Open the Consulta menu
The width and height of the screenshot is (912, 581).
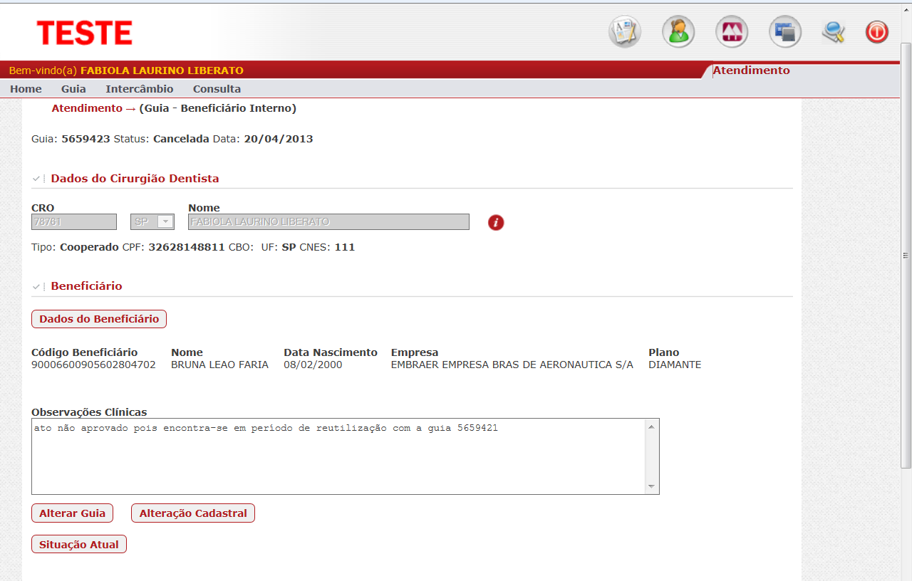coord(217,89)
